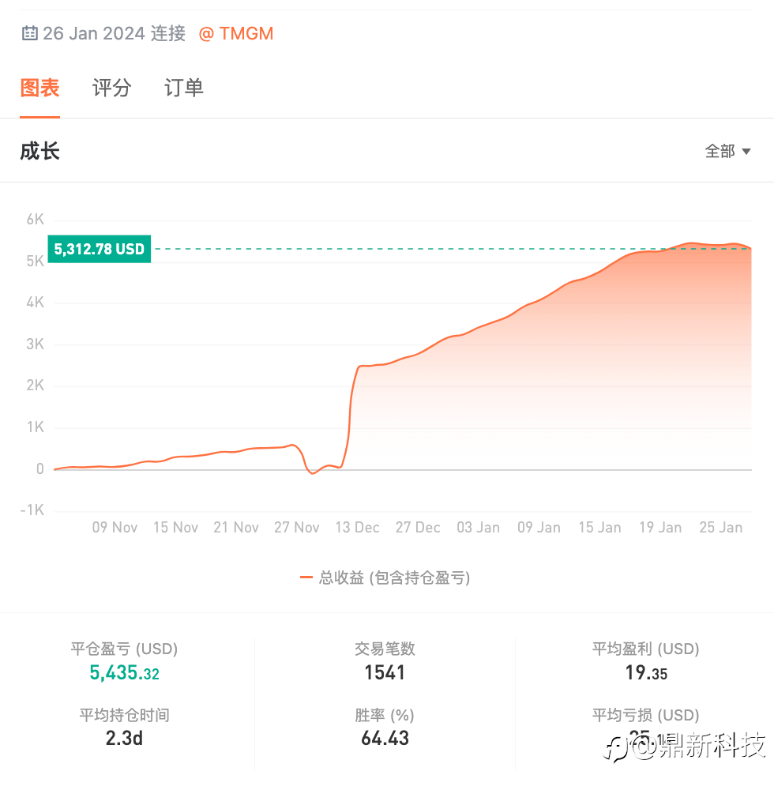The image size is (774, 790).
Task: Click the 胜率 64.43 statistic
Action: 385,739
